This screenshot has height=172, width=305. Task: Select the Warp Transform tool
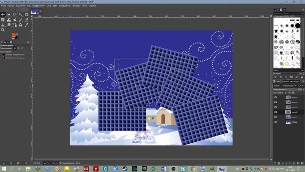click(9, 20)
